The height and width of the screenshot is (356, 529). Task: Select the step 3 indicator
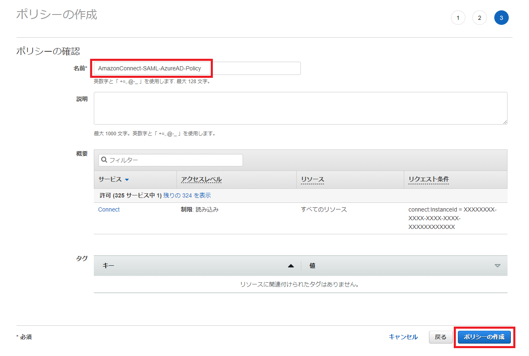click(x=501, y=18)
